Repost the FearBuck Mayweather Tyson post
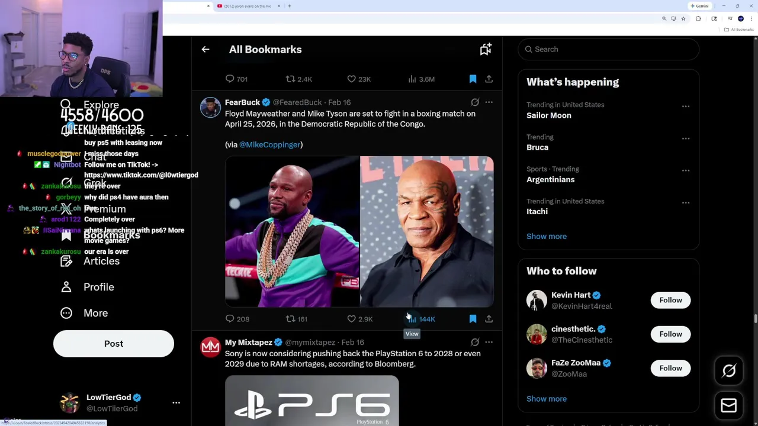 click(x=297, y=319)
